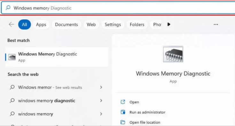Image resolution: width=235 pixels, height=126 pixels.
Task: Click Open in the app details pane
Action: point(134,102)
